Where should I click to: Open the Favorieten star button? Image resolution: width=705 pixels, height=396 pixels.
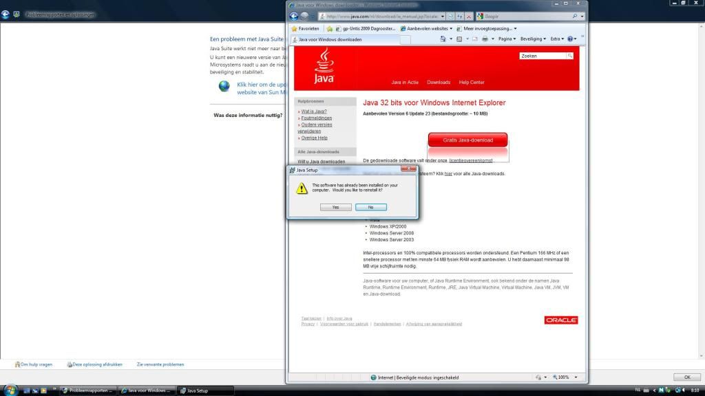[305, 28]
